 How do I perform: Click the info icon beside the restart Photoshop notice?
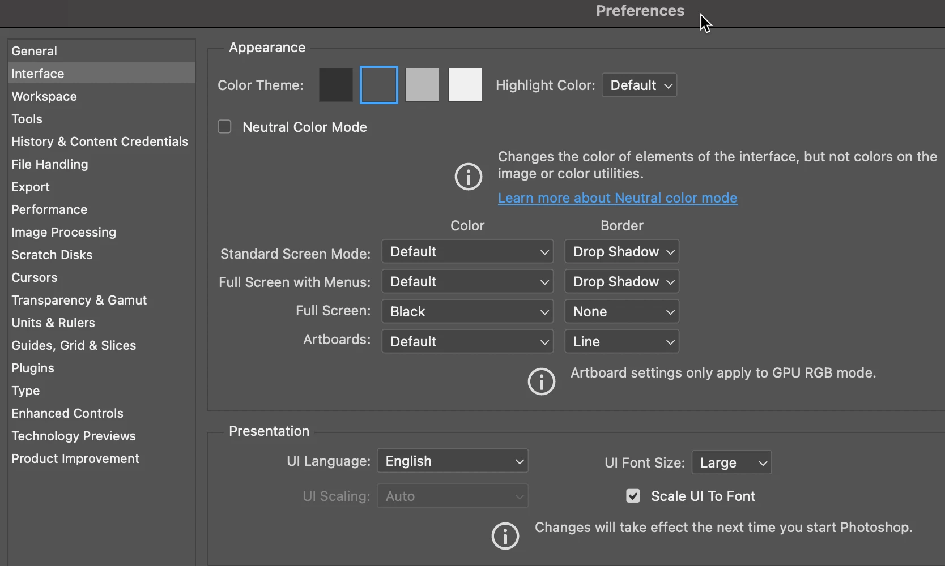point(505,535)
